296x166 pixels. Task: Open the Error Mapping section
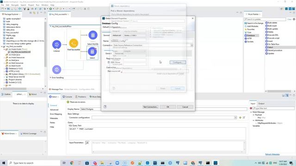(56, 114)
